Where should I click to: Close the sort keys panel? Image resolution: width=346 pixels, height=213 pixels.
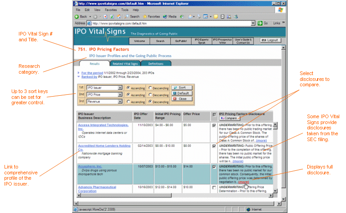182,99
